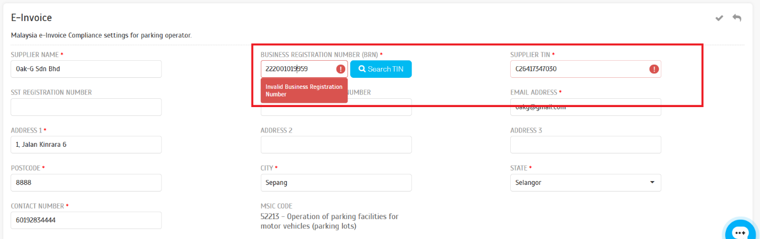760x239 pixels.
Task: Focus the Postcode field containing 8888
Action: pyautogui.click(x=86, y=183)
